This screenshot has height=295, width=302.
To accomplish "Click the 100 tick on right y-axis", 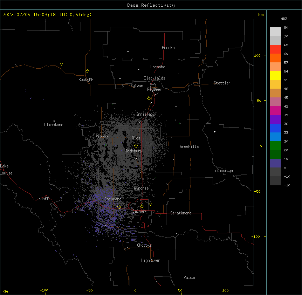I will tap(257, 55).
